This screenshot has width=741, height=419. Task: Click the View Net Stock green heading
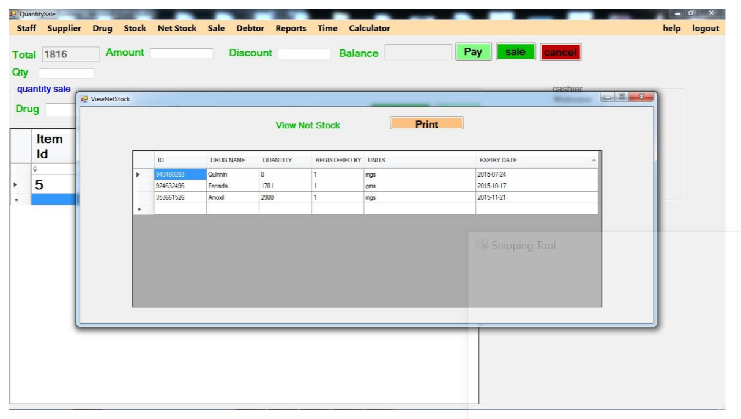pos(308,125)
